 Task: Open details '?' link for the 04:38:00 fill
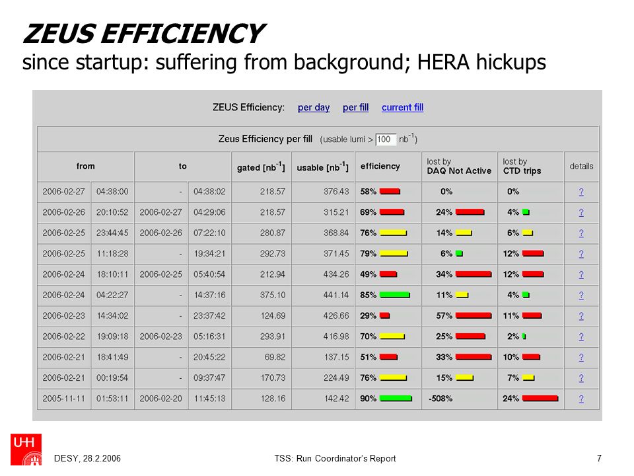(581, 192)
